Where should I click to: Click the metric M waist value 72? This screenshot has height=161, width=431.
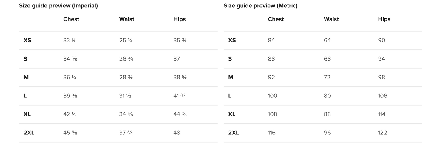[327, 77]
